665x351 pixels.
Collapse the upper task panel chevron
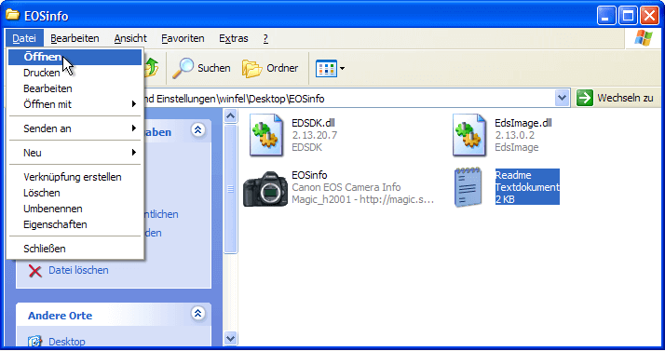tap(197, 129)
